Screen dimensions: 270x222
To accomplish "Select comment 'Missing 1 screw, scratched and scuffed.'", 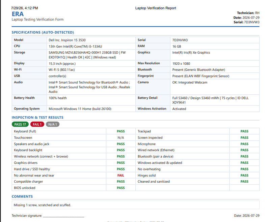I will click(42, 205).
